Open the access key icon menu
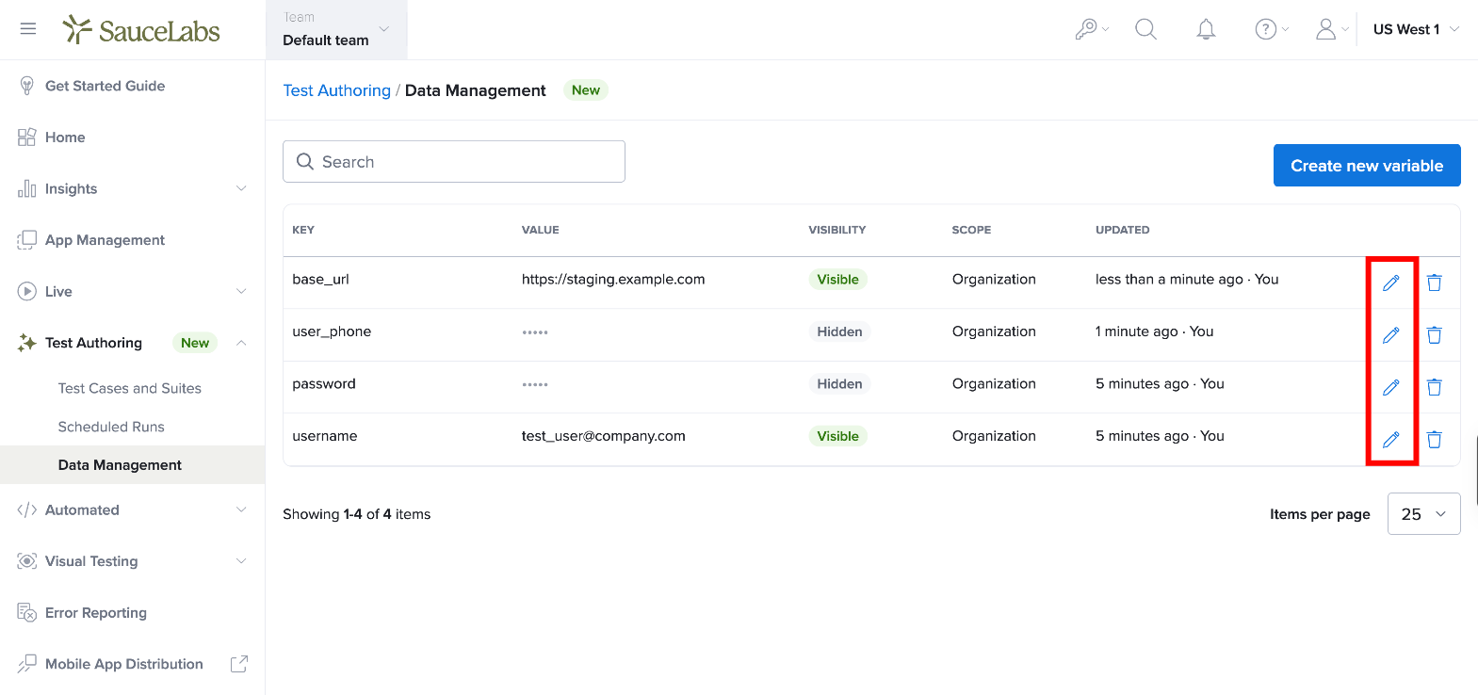This screenshot has width=1478, height=695. pyautogui.click(x=1092, y=29)
